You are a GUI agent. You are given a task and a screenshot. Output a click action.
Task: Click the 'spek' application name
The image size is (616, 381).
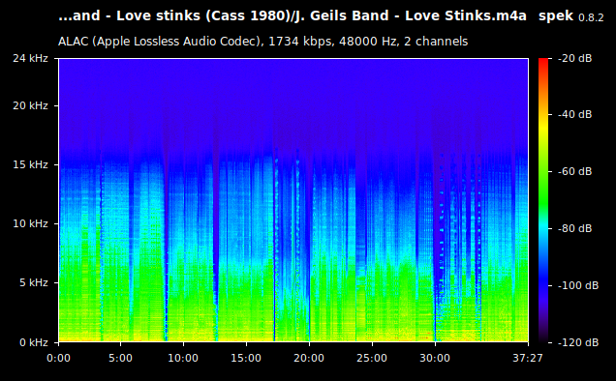point(556,16)
